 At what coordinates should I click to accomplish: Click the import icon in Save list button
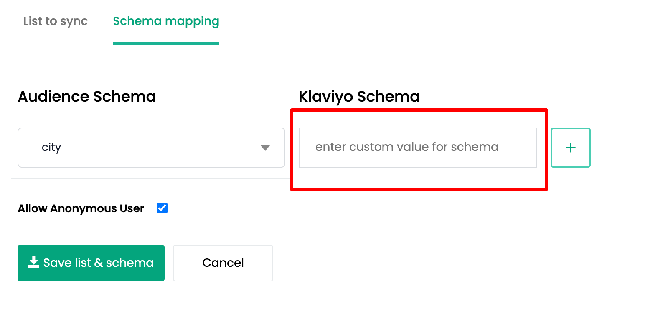(33, 263)
